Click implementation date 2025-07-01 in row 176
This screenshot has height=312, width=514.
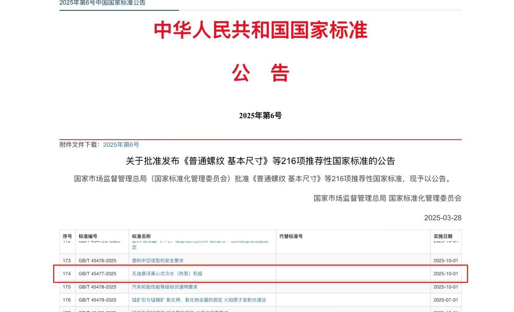pos(445,300)
